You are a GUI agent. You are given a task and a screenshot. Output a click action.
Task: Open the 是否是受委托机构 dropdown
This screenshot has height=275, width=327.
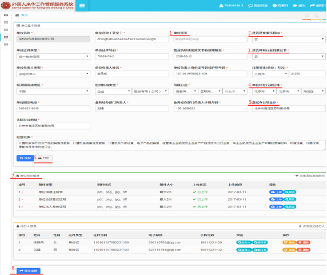289,39
